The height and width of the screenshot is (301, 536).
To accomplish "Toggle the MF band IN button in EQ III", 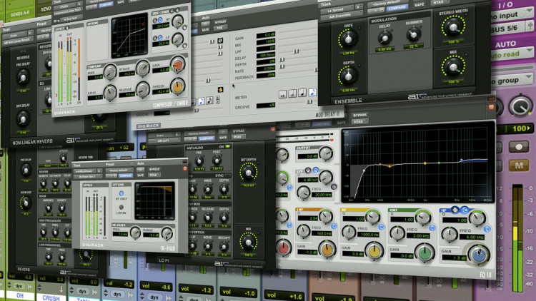I will point(381,227).
